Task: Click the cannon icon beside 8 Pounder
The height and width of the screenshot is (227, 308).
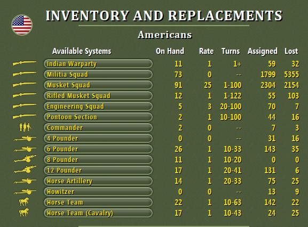Action: 25,159
